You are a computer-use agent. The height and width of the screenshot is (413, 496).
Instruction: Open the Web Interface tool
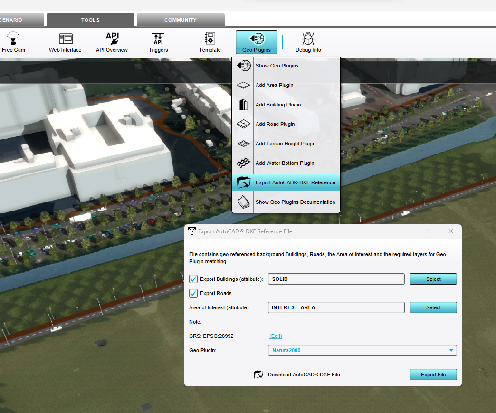point(65,39)
